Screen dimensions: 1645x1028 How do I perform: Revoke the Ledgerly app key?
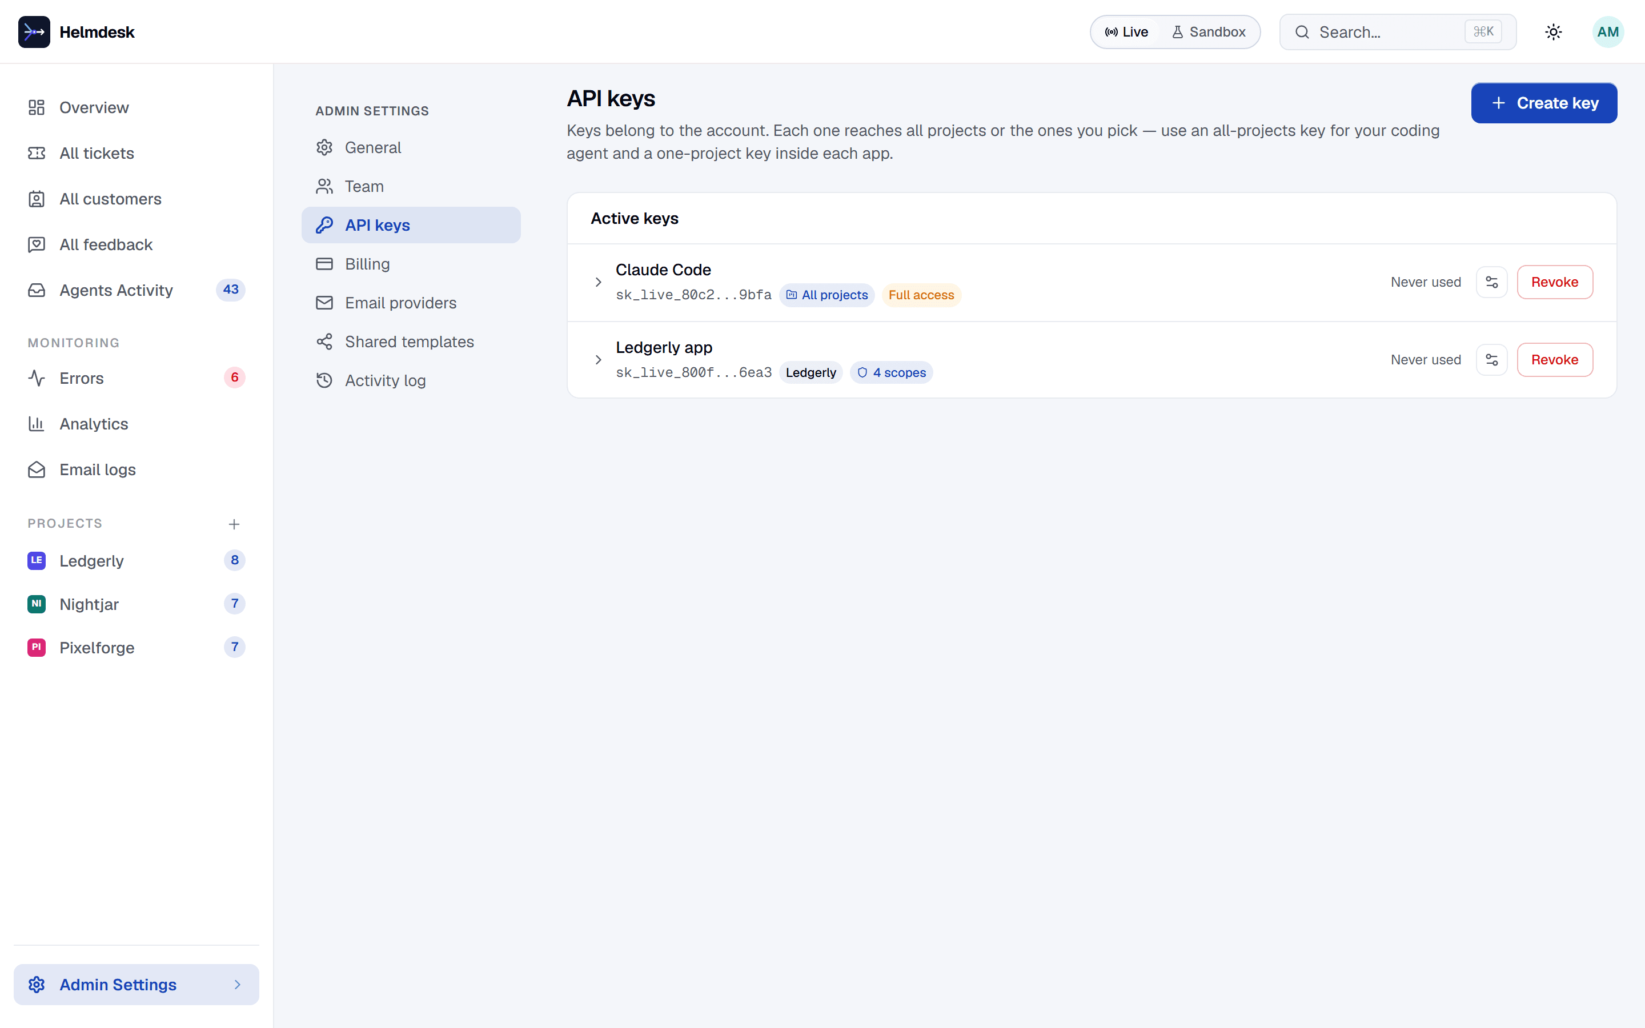1555,360
